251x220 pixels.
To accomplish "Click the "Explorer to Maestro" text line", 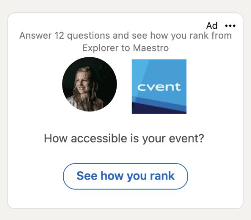I will [x=126, y=48].
